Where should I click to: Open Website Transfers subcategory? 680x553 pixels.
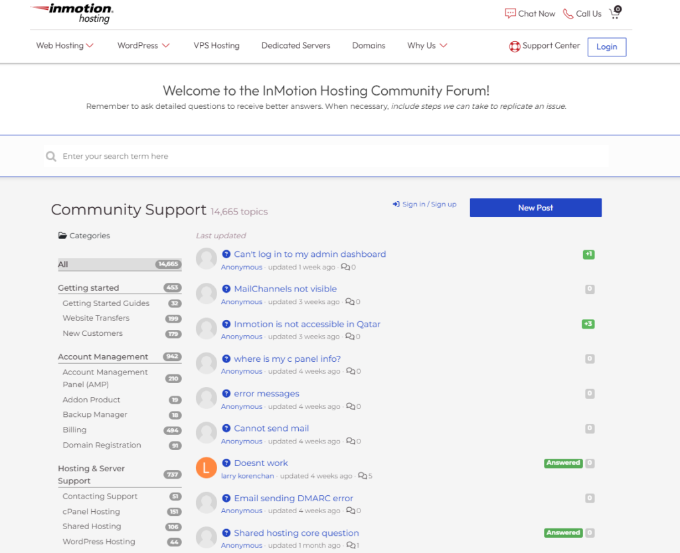pyautogui.click(x=96, y=318)
